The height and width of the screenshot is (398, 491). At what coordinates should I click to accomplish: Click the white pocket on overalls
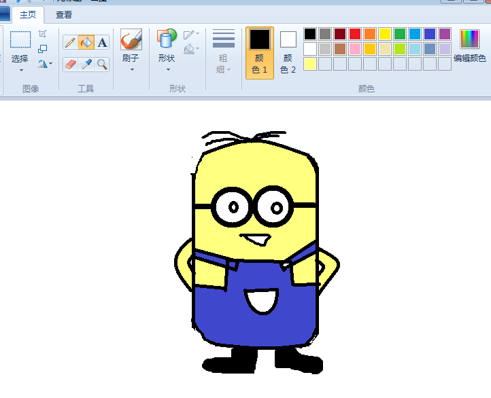[x=261, y=301]
